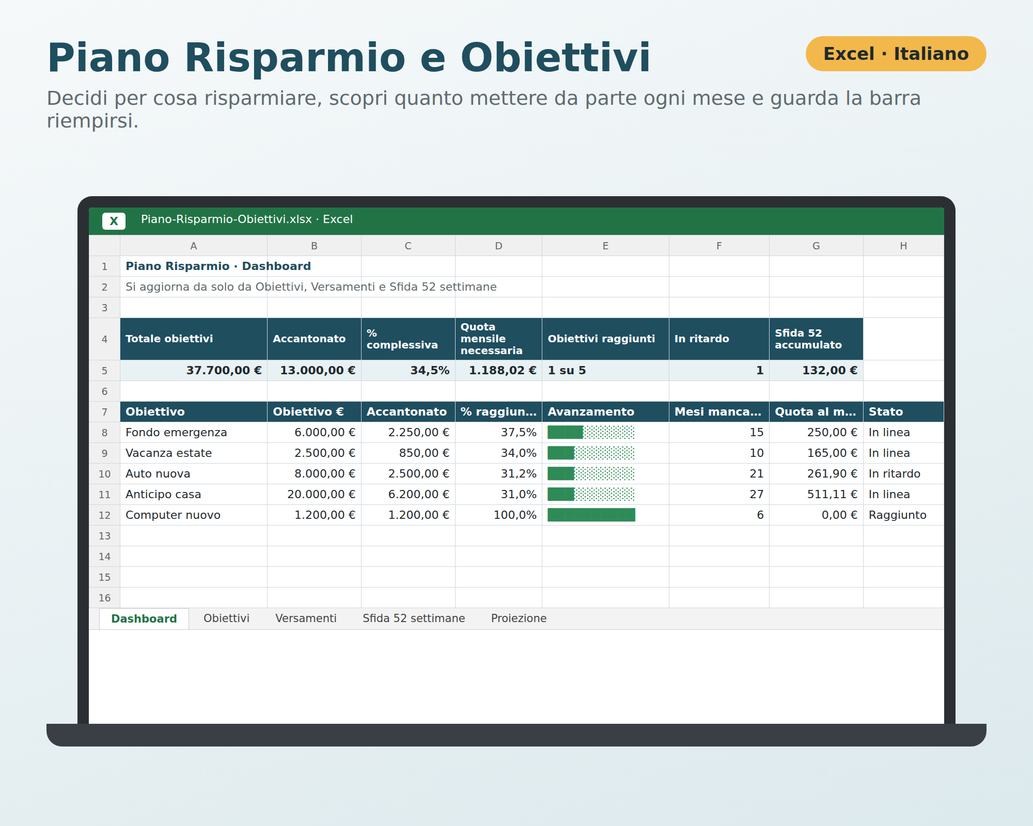1033x826 pixels.
Task: Click the 850,00 € accantonato cell
Action: coord(408,453)
